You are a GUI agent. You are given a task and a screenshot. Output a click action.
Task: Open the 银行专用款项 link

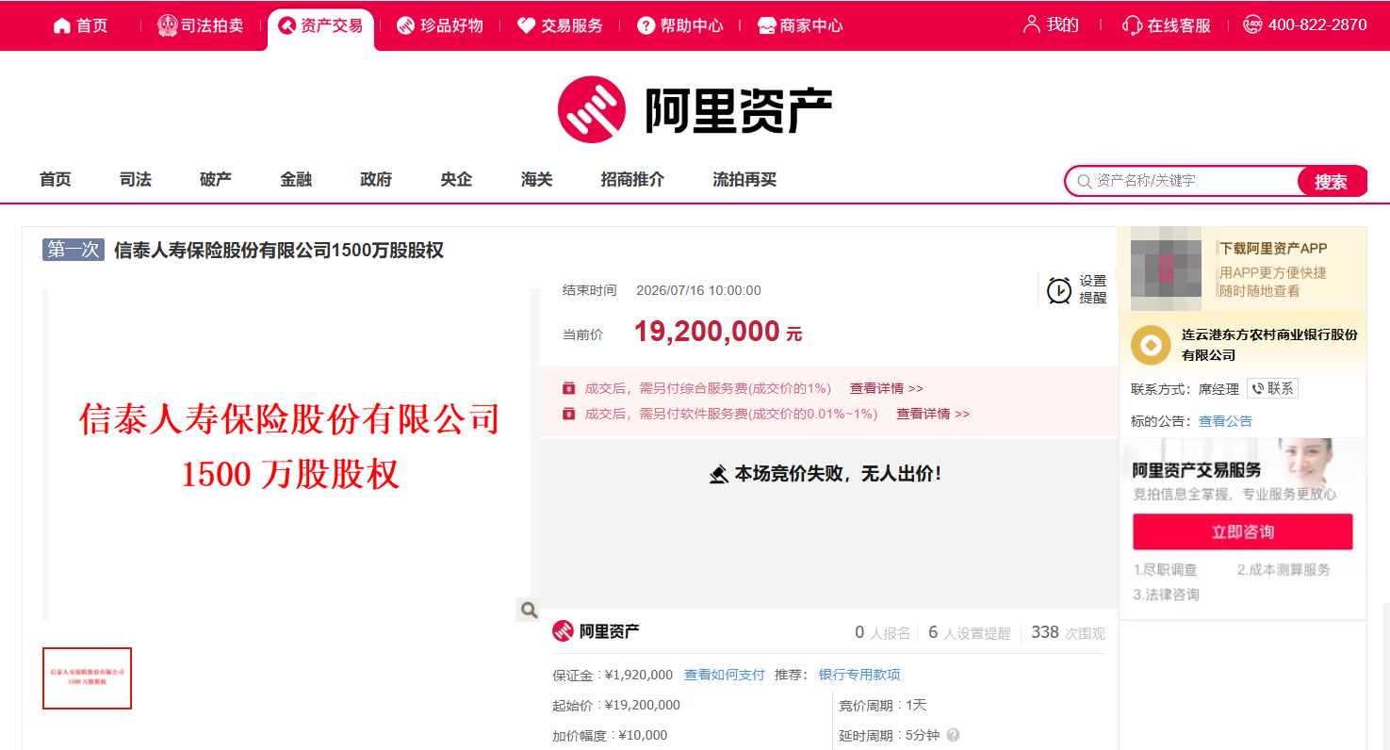pyautogui.click(x=859, y=675)
